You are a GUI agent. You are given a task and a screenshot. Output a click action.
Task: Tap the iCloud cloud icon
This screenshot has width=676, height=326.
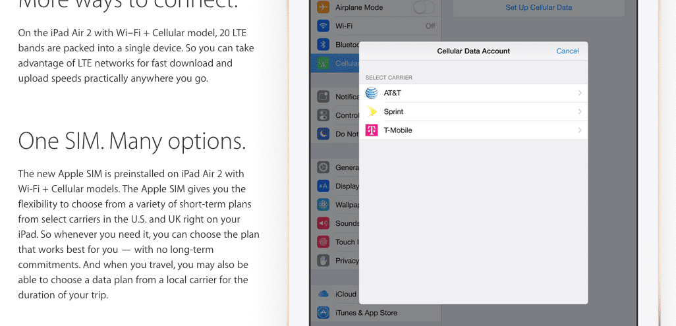tap(324, 294)
